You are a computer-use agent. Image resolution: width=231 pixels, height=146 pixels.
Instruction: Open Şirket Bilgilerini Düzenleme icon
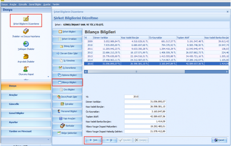click(x=26, y=19)
